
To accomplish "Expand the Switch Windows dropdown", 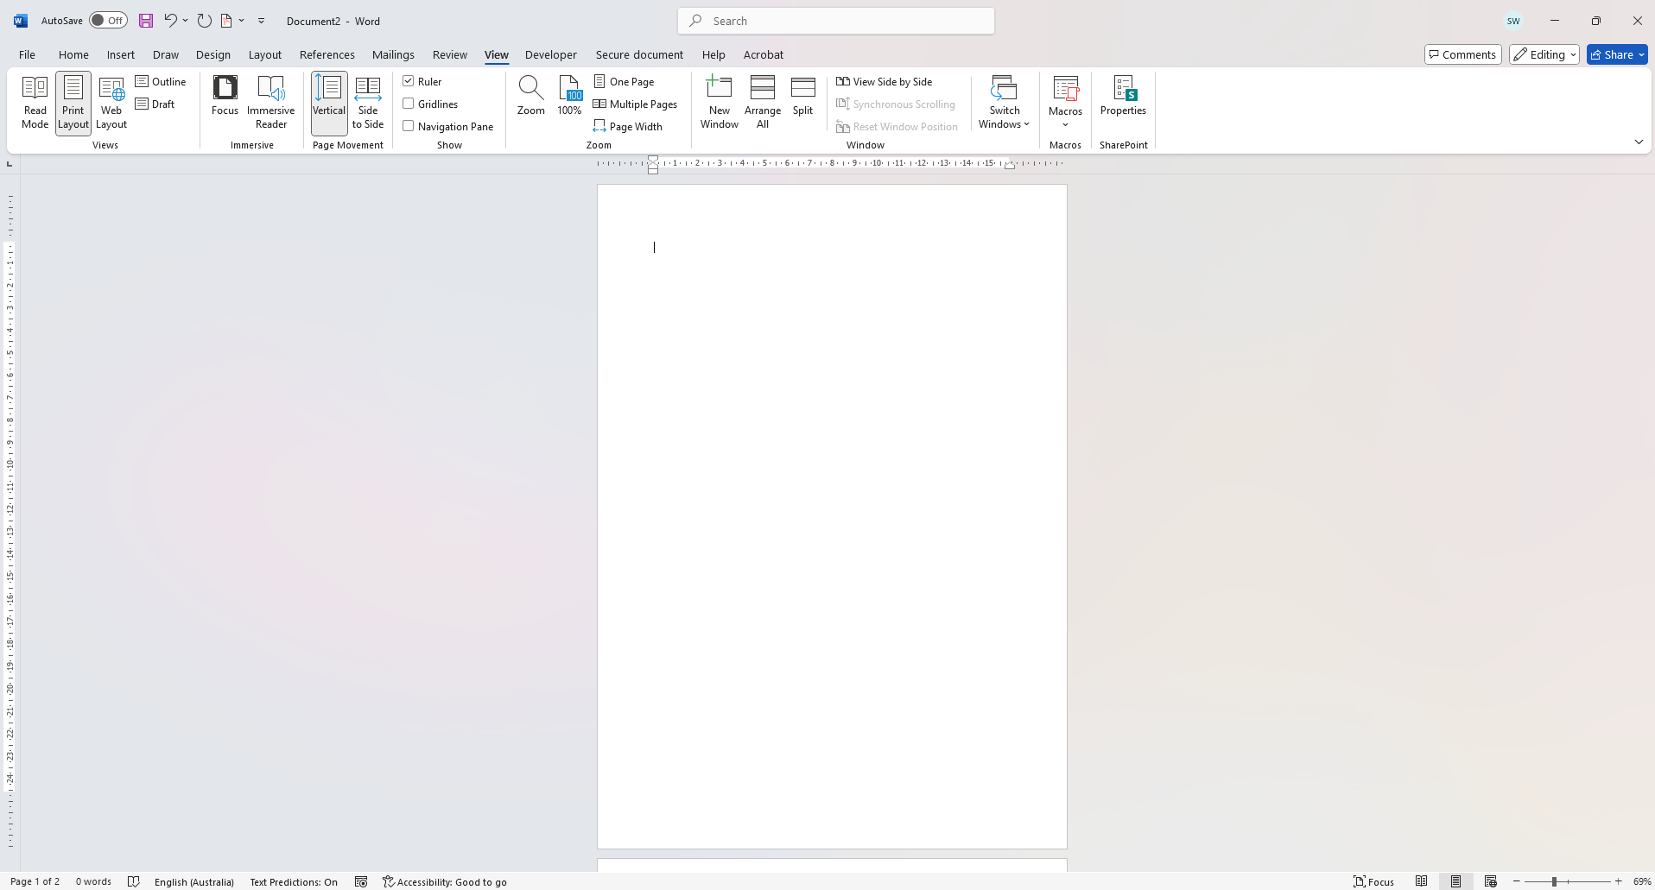I will 1003,102.
